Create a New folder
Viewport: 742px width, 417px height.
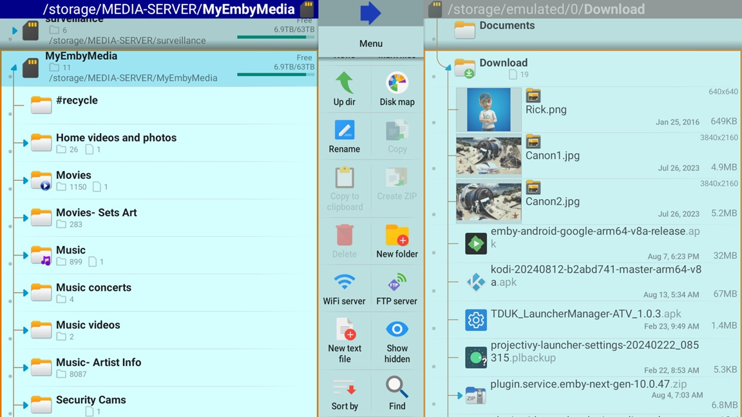click(x=397, y=236)
